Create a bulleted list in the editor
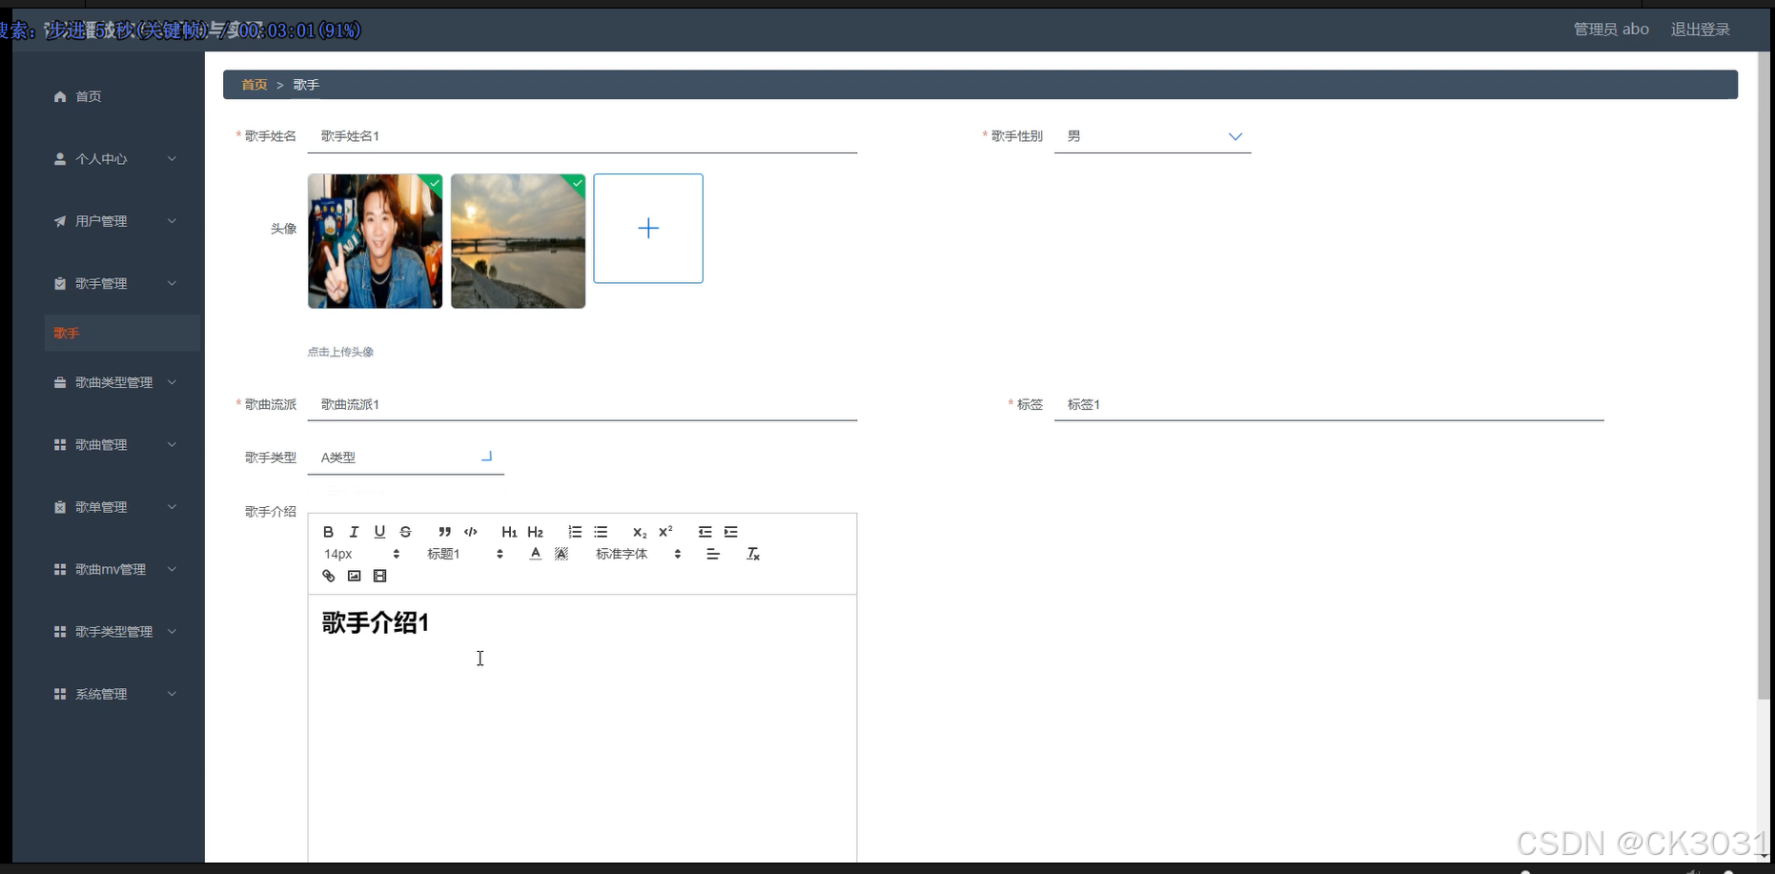This screenshot has height=874, width=1775. 601,532
